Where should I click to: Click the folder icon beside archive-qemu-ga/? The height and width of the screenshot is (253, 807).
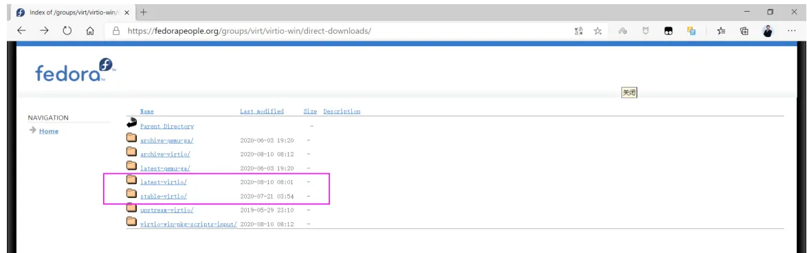pyautogui.click(x=132, y=137)
